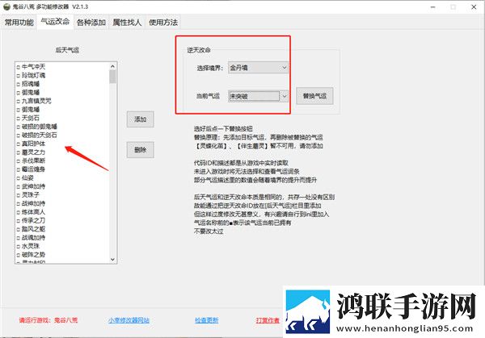The height and width of the screenshot is (338, 485).
Task: Click the 替换气运 button
Action: [x=314, y=96]
